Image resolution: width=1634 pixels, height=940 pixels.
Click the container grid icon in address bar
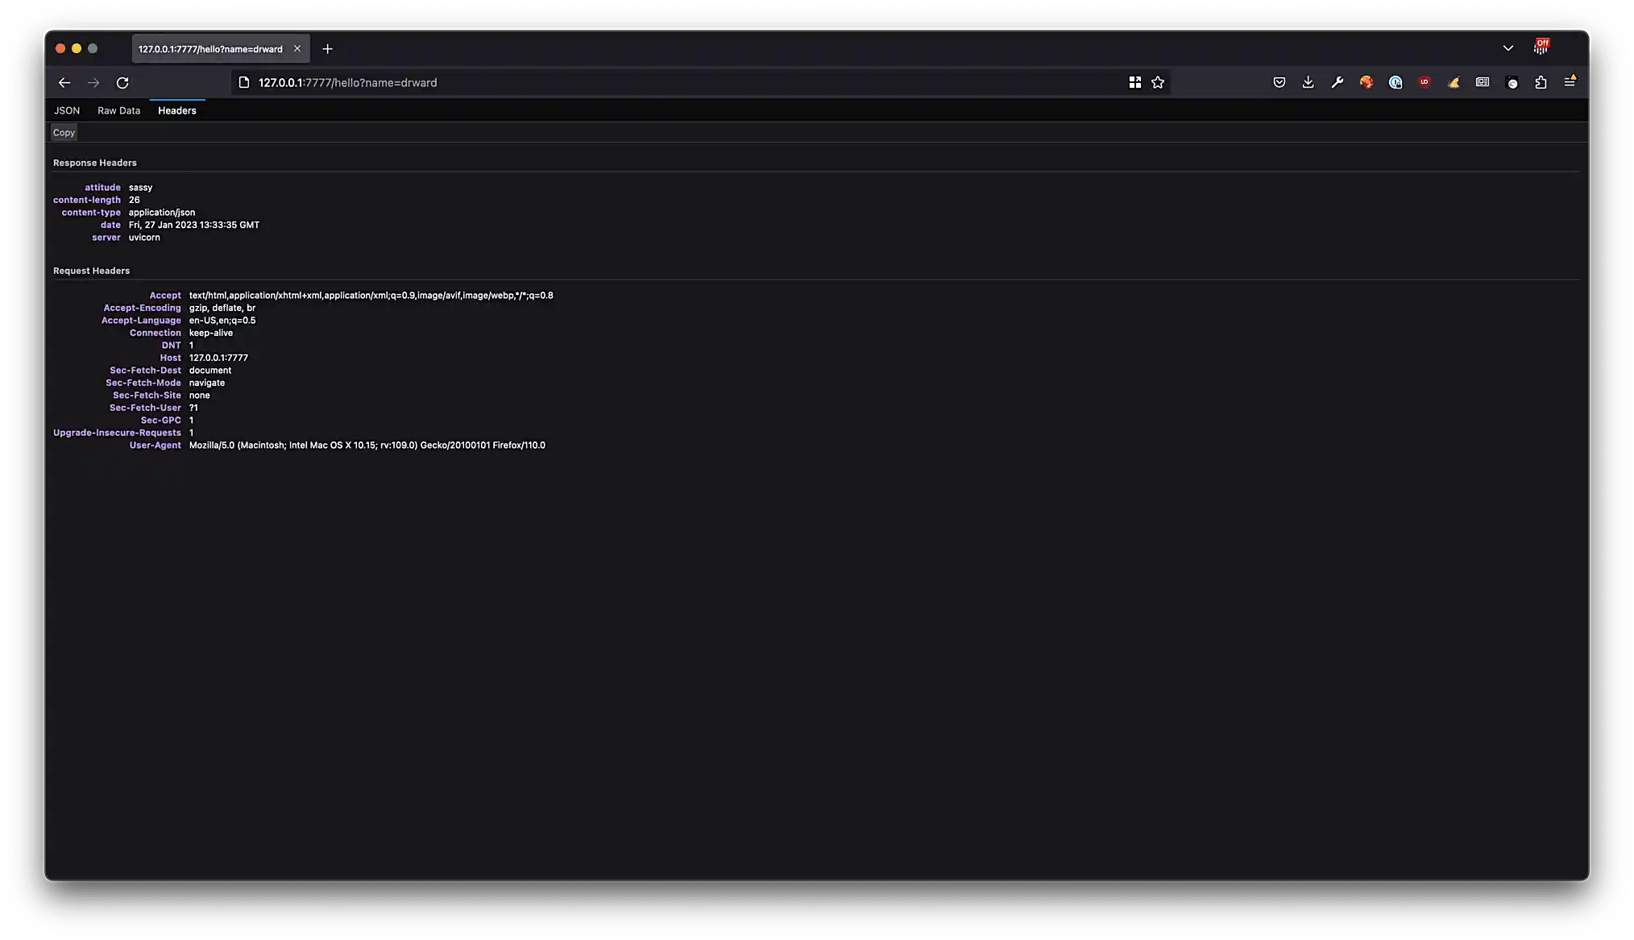[x=1135, y=81]
